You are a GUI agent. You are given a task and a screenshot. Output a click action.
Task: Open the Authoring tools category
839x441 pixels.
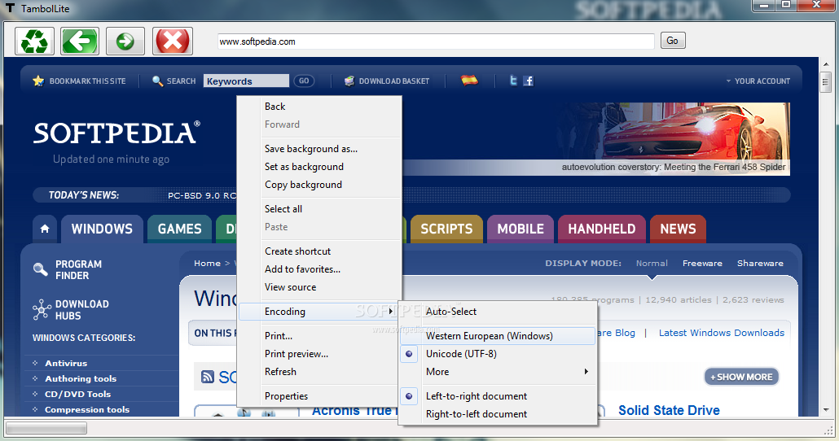81,378
